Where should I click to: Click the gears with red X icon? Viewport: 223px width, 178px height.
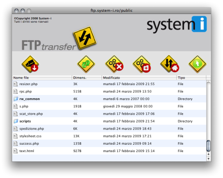click(x=114, y=64)
